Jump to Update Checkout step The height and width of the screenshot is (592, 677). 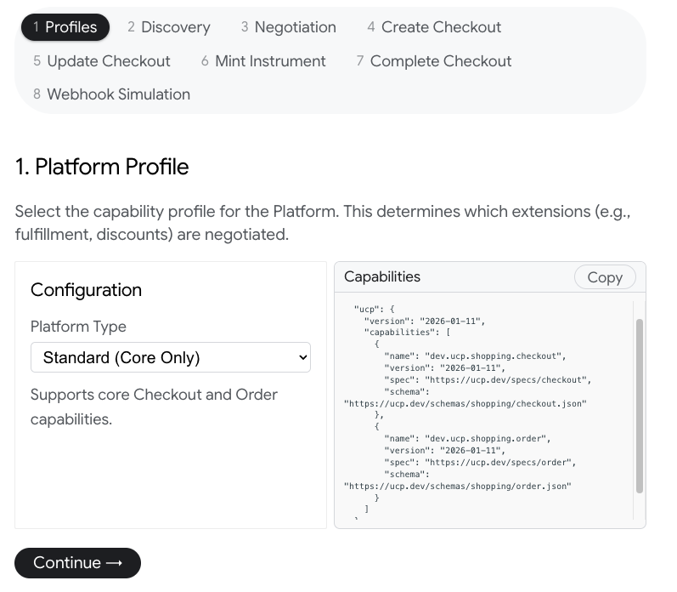click(x=101, y=61)
